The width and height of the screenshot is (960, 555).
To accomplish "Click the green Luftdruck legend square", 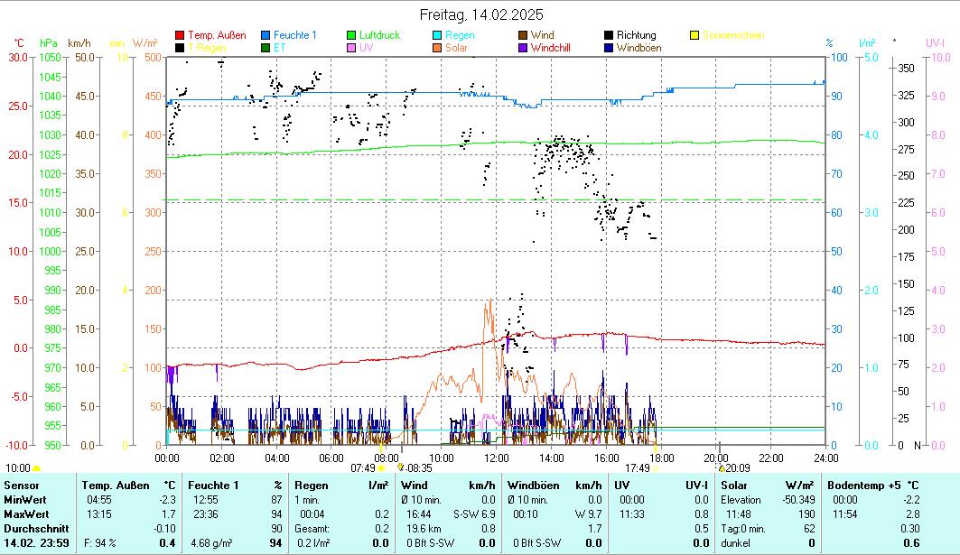I will 351,35.
